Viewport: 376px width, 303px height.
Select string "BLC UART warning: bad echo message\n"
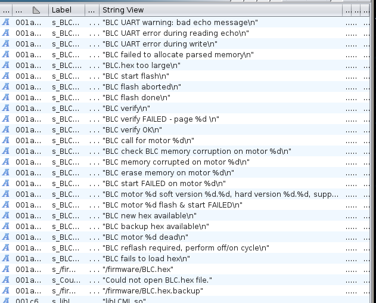click(180, 22)
